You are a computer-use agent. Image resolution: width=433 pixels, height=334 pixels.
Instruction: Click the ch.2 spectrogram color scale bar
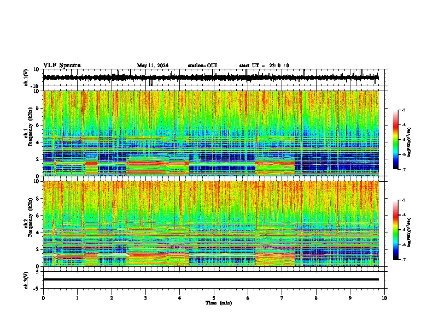(x=396, y=230)
